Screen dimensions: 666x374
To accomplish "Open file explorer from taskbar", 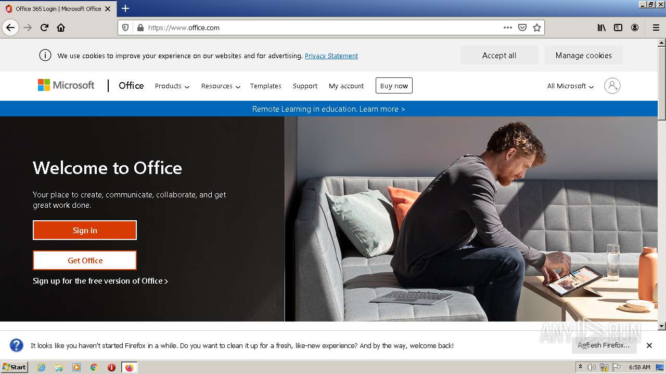I will point(59,367).
